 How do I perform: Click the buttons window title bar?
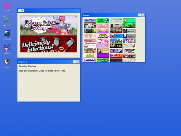tap(114, 15)
